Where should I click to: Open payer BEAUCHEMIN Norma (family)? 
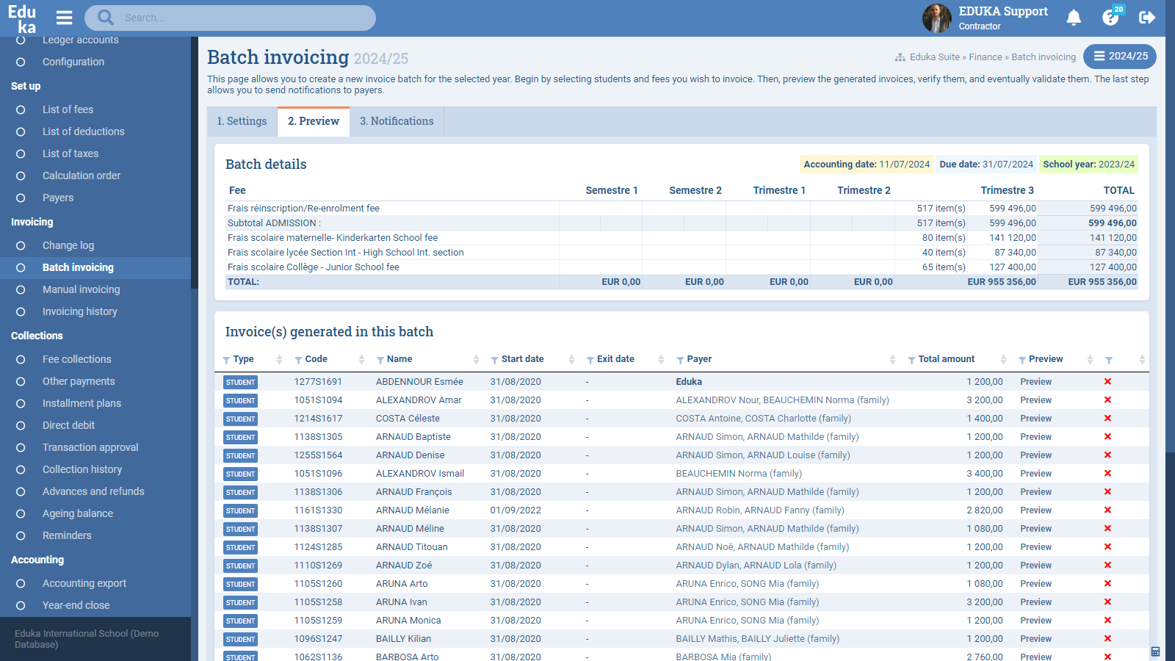(739, 474)
